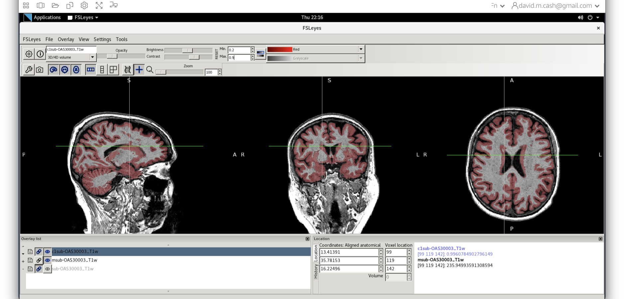Viewport: 624px width, 299px height.
Task: Toggle negative colour map icon
Action: click(260, 54)
